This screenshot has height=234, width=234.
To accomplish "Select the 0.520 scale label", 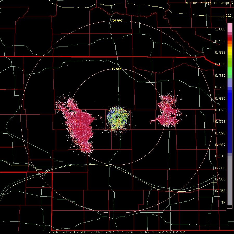I will pos(220,133).
